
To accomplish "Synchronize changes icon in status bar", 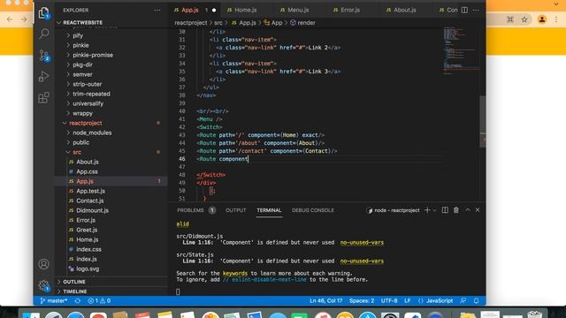I will [78, 300].
